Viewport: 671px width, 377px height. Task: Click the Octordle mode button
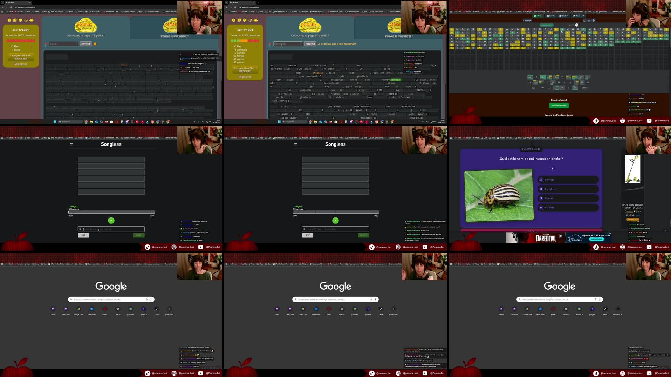point(527,20)
